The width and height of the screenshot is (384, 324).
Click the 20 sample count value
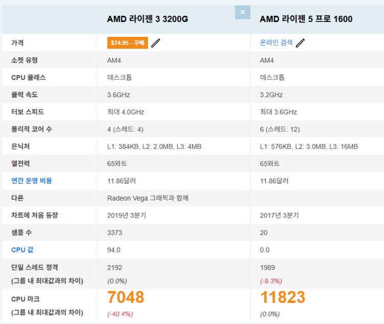(x=264, y=233)
